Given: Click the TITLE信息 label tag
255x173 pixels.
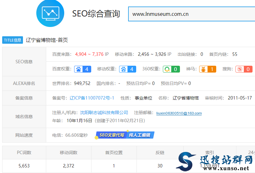Looking at the screenshot, I should point(12,40).
